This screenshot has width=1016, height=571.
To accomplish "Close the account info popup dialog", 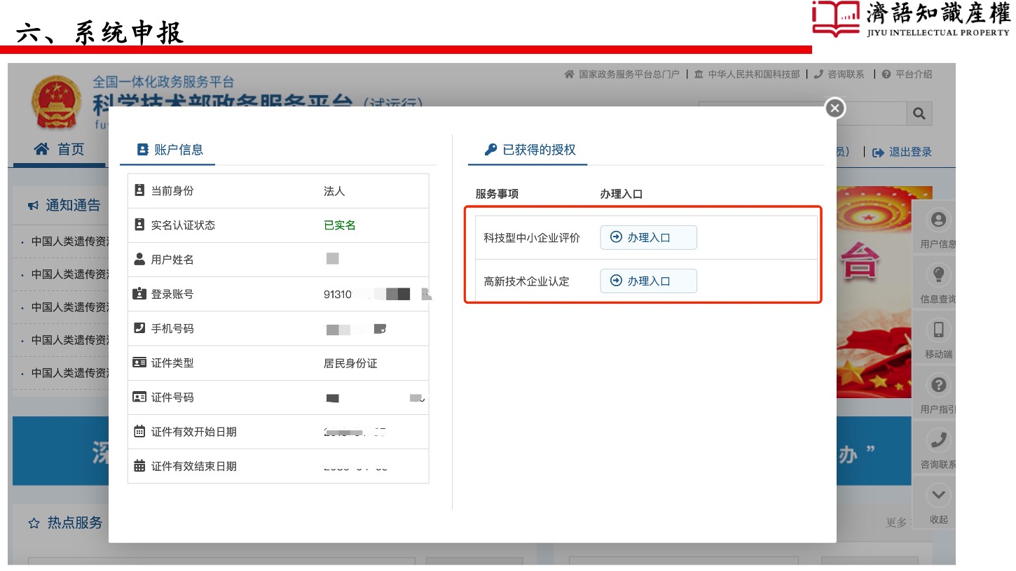I will point(834,108).
